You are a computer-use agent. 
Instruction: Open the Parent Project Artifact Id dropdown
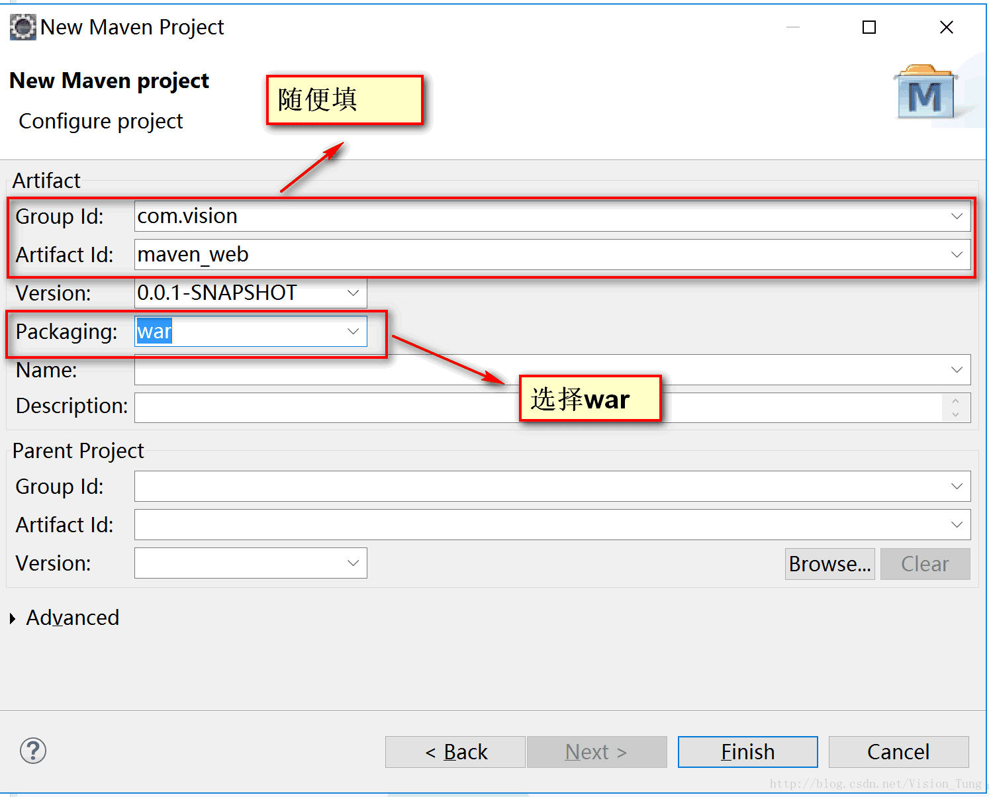[x=957, y=525]
